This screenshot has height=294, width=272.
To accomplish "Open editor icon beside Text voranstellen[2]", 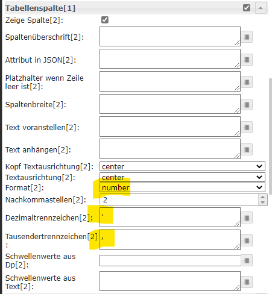I will tap(247, 127).
